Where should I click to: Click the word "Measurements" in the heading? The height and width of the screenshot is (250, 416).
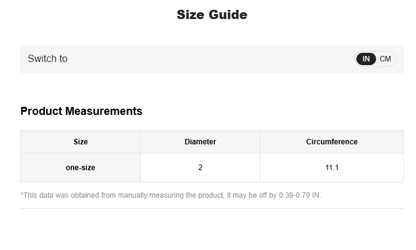click(x=103, y=111)
